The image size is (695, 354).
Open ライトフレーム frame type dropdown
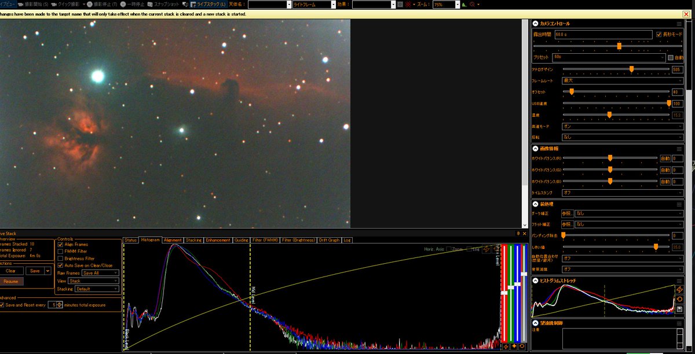click(x=313, y=4)
